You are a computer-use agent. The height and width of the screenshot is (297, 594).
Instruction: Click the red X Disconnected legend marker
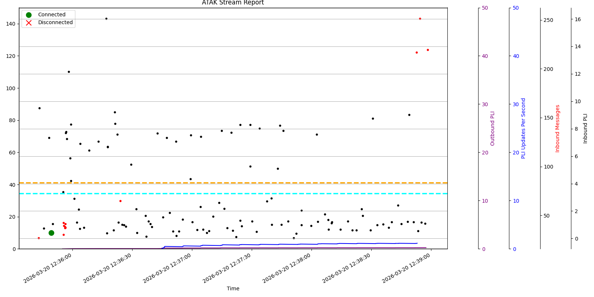[29, 23]
